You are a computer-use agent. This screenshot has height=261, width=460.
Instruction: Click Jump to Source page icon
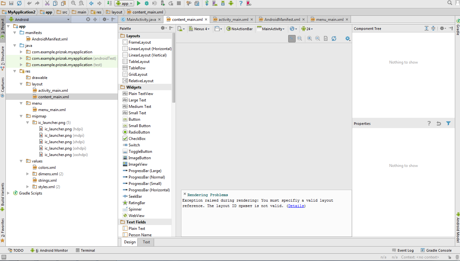(x=326, y=38)
